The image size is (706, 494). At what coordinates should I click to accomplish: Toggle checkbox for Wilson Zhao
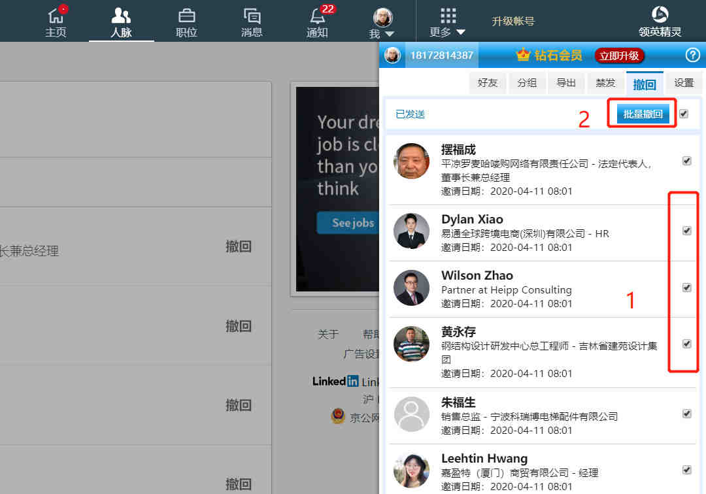click(x=686, y=288)
